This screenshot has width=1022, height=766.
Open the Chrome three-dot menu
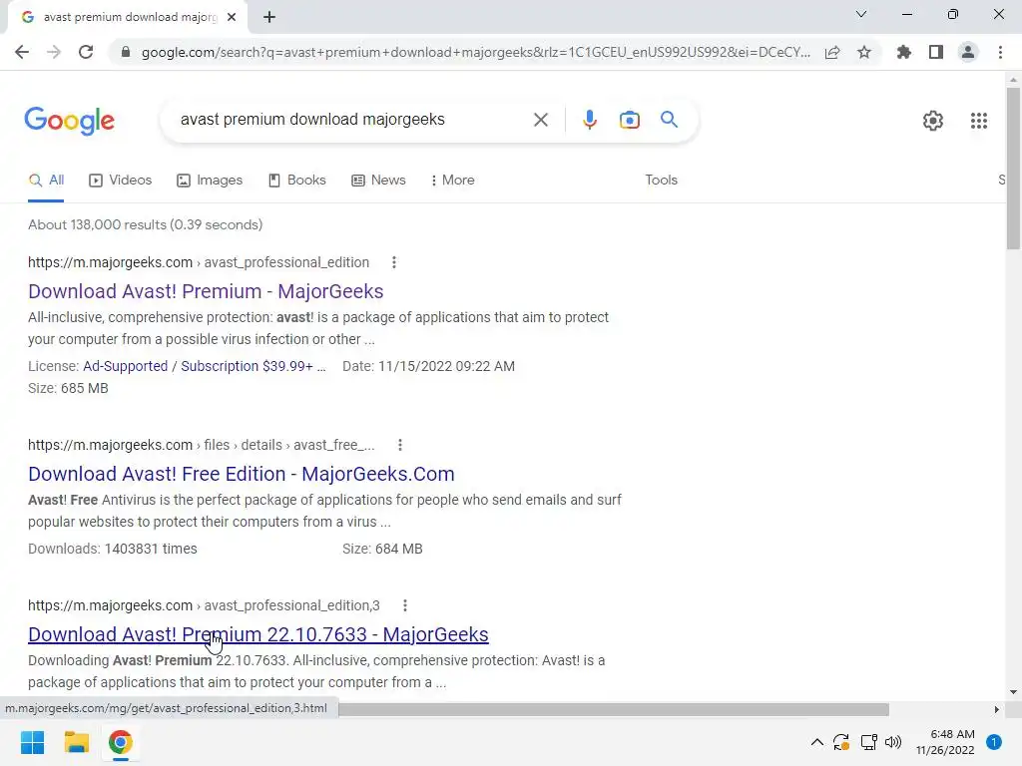tap(1000, 52)
